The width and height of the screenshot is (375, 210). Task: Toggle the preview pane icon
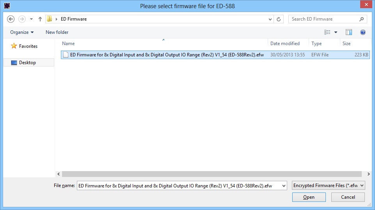349,32
